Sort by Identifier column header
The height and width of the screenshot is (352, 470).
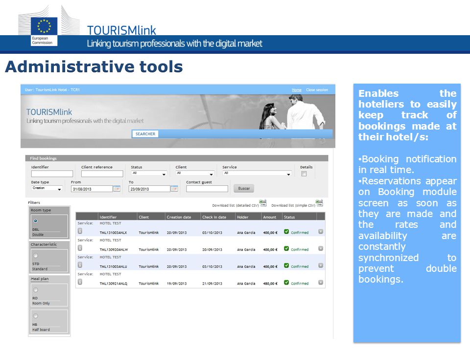[108, 217]
